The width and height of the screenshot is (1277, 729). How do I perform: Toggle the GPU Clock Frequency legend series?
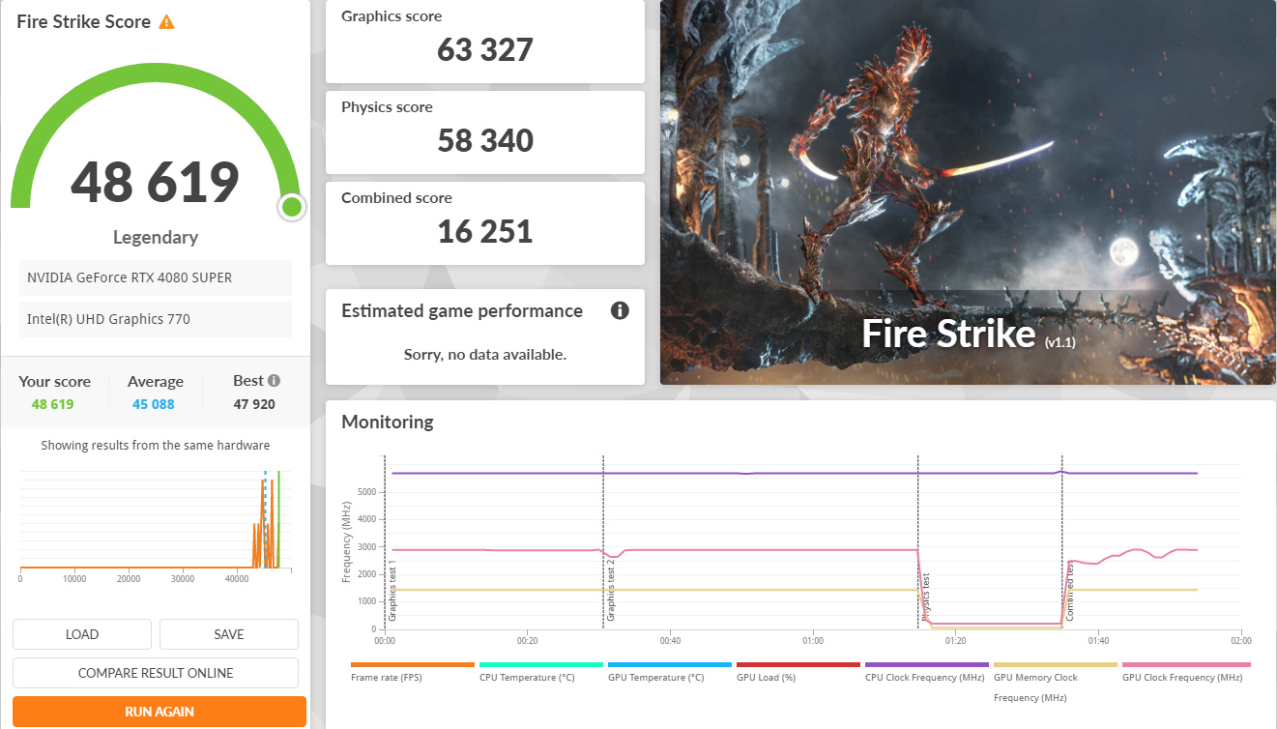click(x=1186, y=672)
